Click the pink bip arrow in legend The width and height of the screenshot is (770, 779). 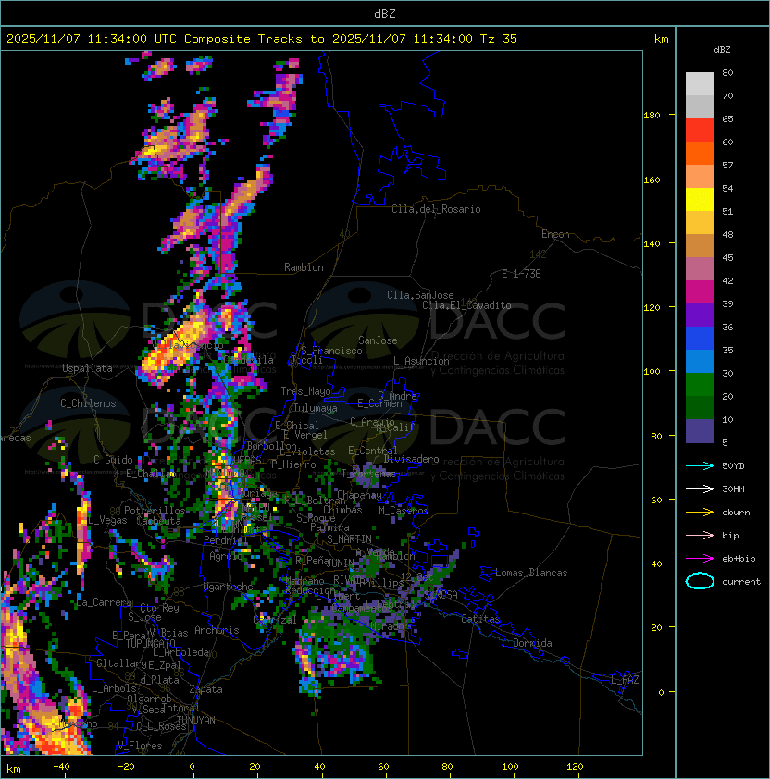700,535
